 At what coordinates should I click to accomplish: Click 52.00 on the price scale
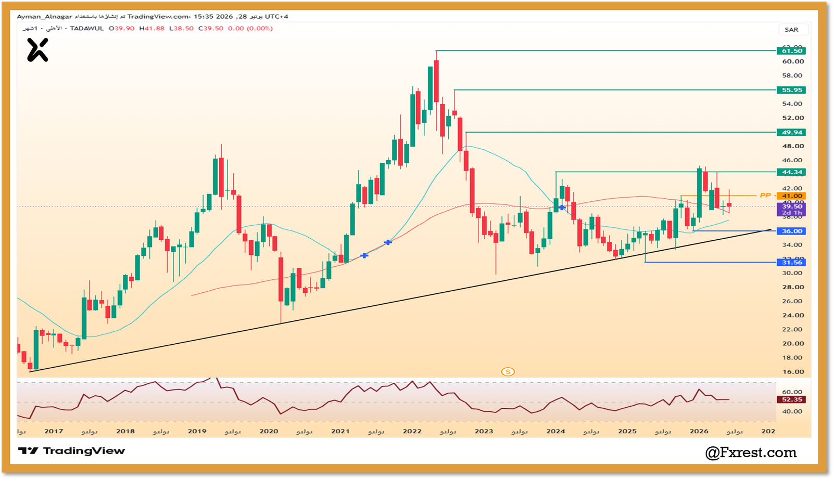tap(793, 118)
